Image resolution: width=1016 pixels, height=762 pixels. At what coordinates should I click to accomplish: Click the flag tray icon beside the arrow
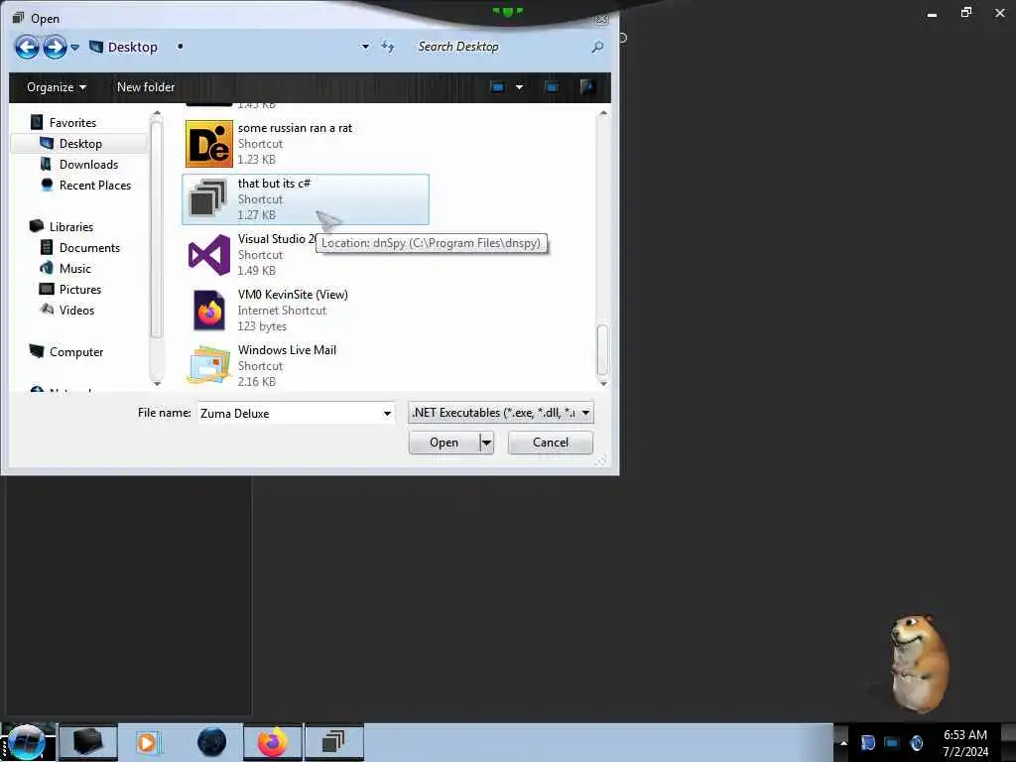[867, 742]
